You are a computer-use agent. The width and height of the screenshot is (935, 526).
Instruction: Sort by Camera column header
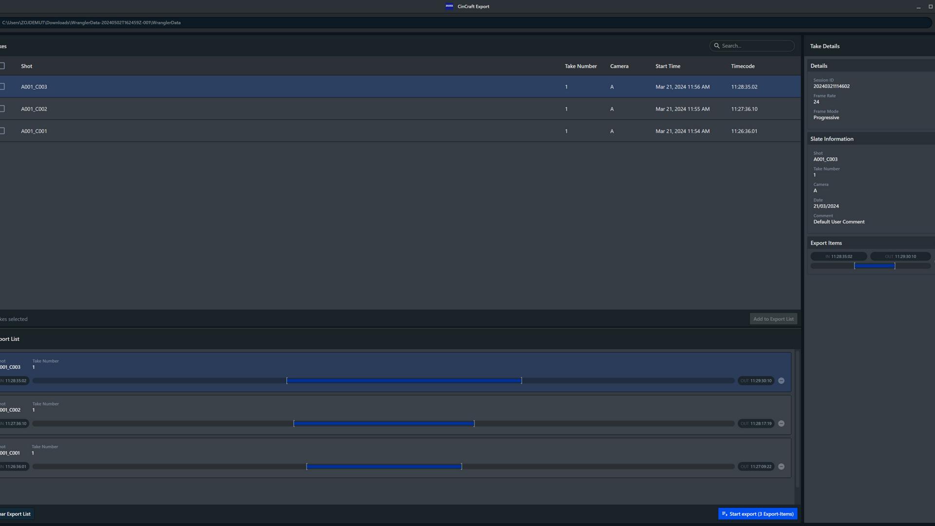click(619, 66)
